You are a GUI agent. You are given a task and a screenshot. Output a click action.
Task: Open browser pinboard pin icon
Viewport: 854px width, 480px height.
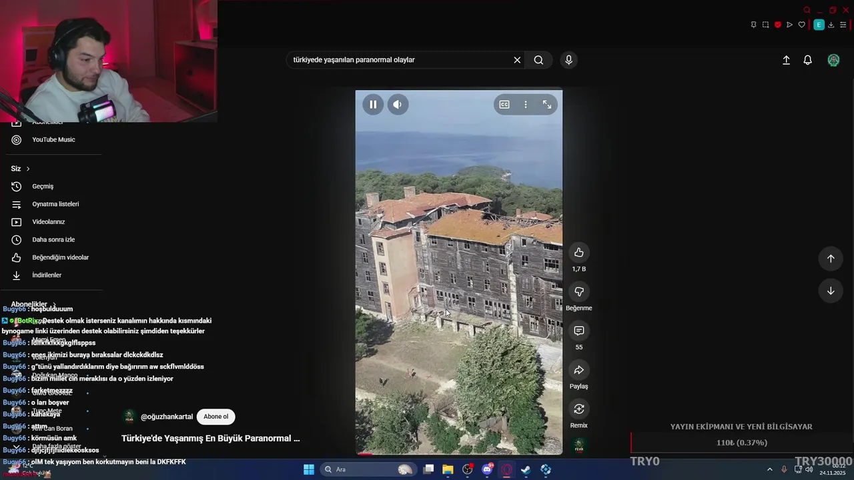point(753,25)
